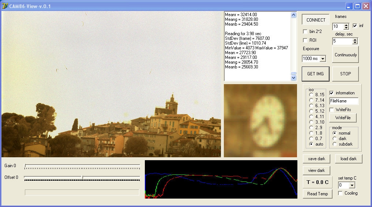Click the Read Temp button
This screenshot has width=372, height=207.
pyautogui.click(x=317, y=194)
